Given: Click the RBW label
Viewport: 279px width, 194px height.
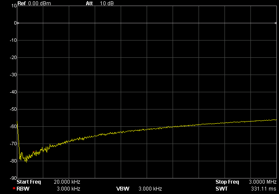Looking at the screenshot, I should tap(23, 189).
